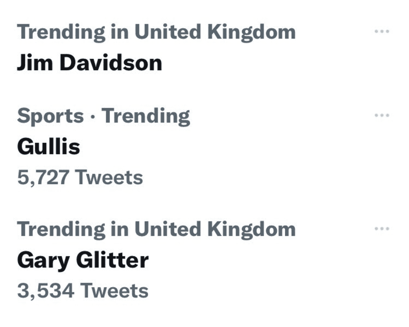The image size is (409, 327).
Task: Select the word Sports in the category label
Action: coord(50,116)
